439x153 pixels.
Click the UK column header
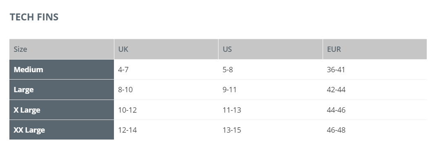[166, 49]
